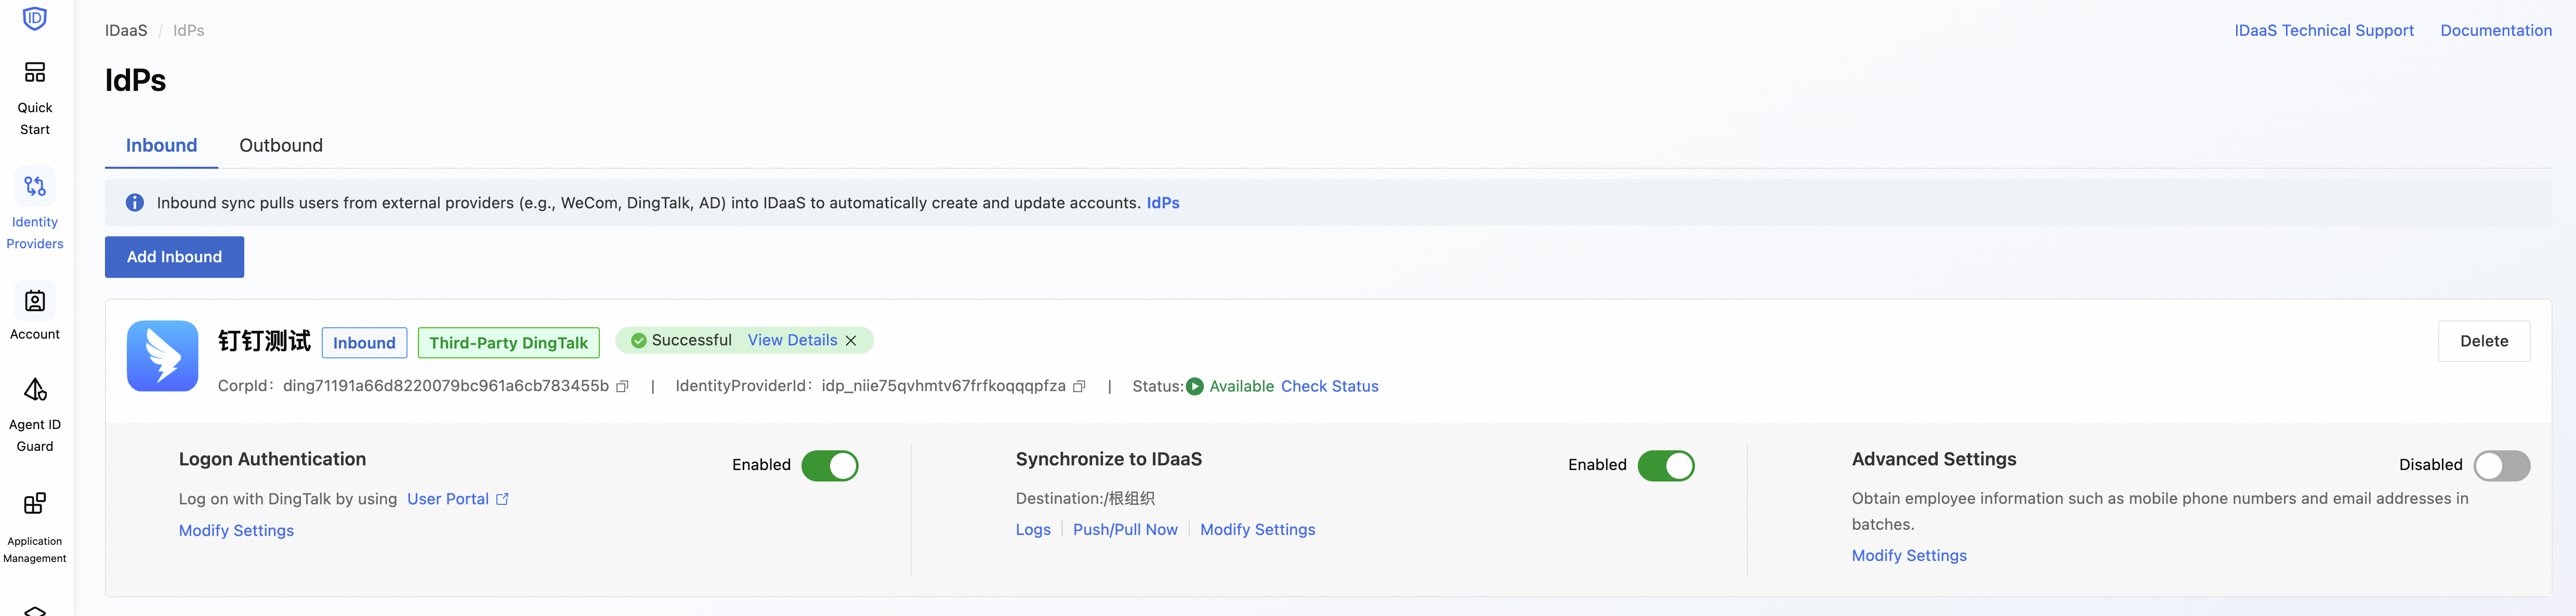Click the IdPs page title
This screenshot has width=2576, height=616.
[136, 81]
